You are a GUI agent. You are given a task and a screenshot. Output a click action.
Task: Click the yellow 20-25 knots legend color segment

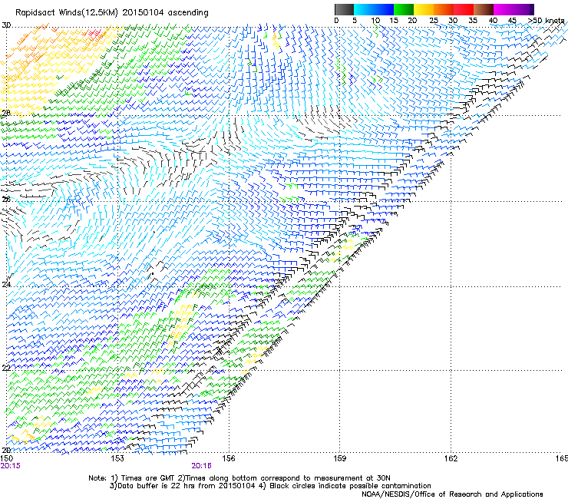pos(424,9)
